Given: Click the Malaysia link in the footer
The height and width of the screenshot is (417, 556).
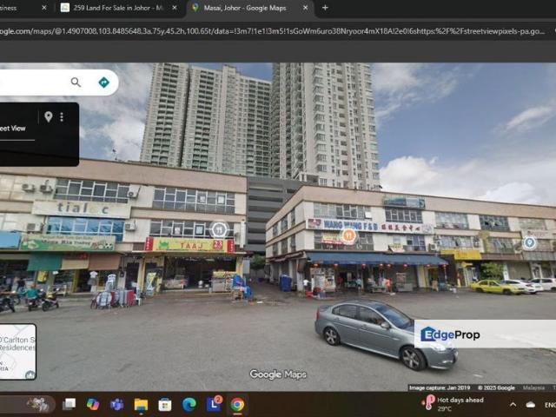Looking at the screenshot, I should click(x=533, y=387).
